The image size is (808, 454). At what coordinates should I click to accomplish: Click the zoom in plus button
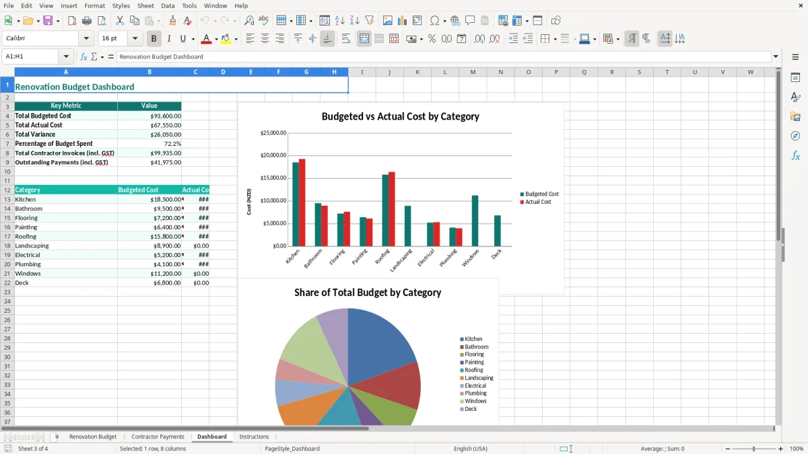(781, 449)
